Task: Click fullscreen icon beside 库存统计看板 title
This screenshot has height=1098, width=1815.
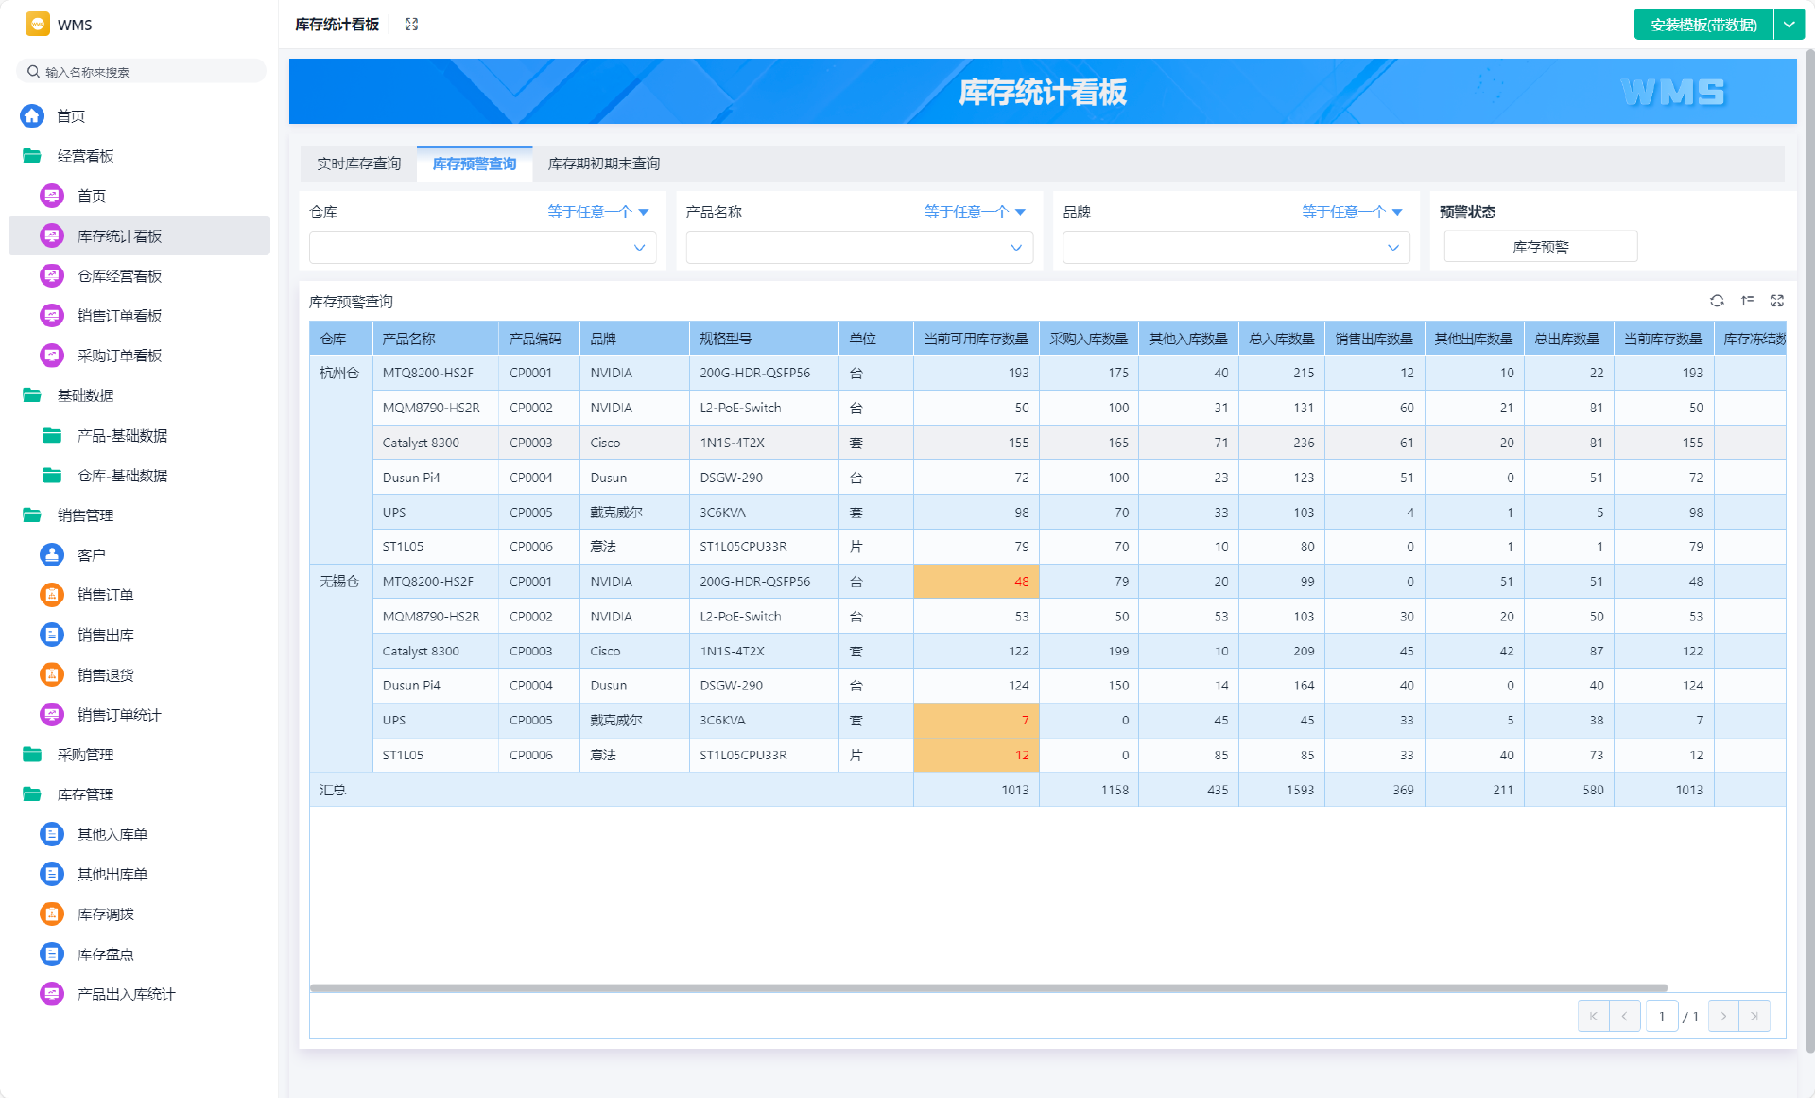Action: click(x=411, y=25)
